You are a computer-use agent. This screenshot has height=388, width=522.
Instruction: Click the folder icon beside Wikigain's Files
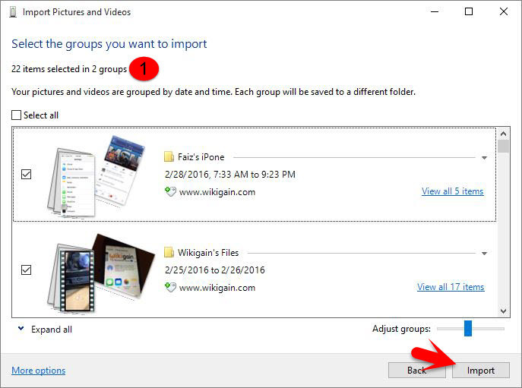[169, 253]
